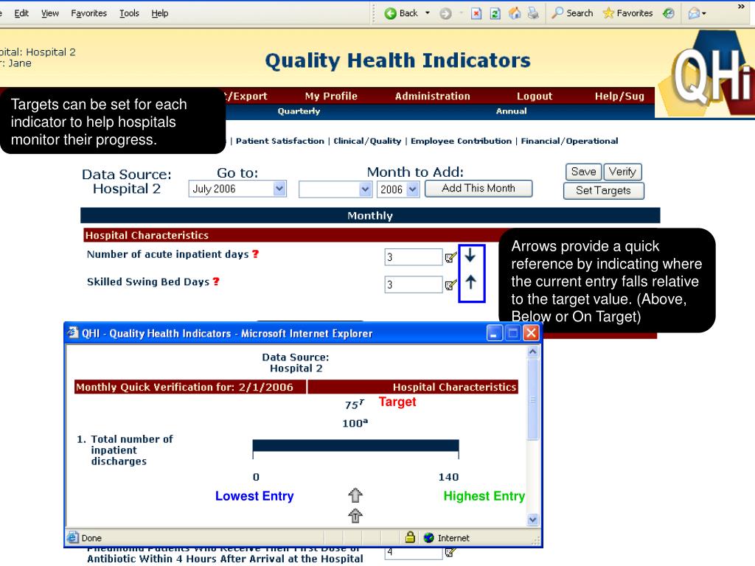Open the Mail icon dropdown

click(x=697, y=13)
